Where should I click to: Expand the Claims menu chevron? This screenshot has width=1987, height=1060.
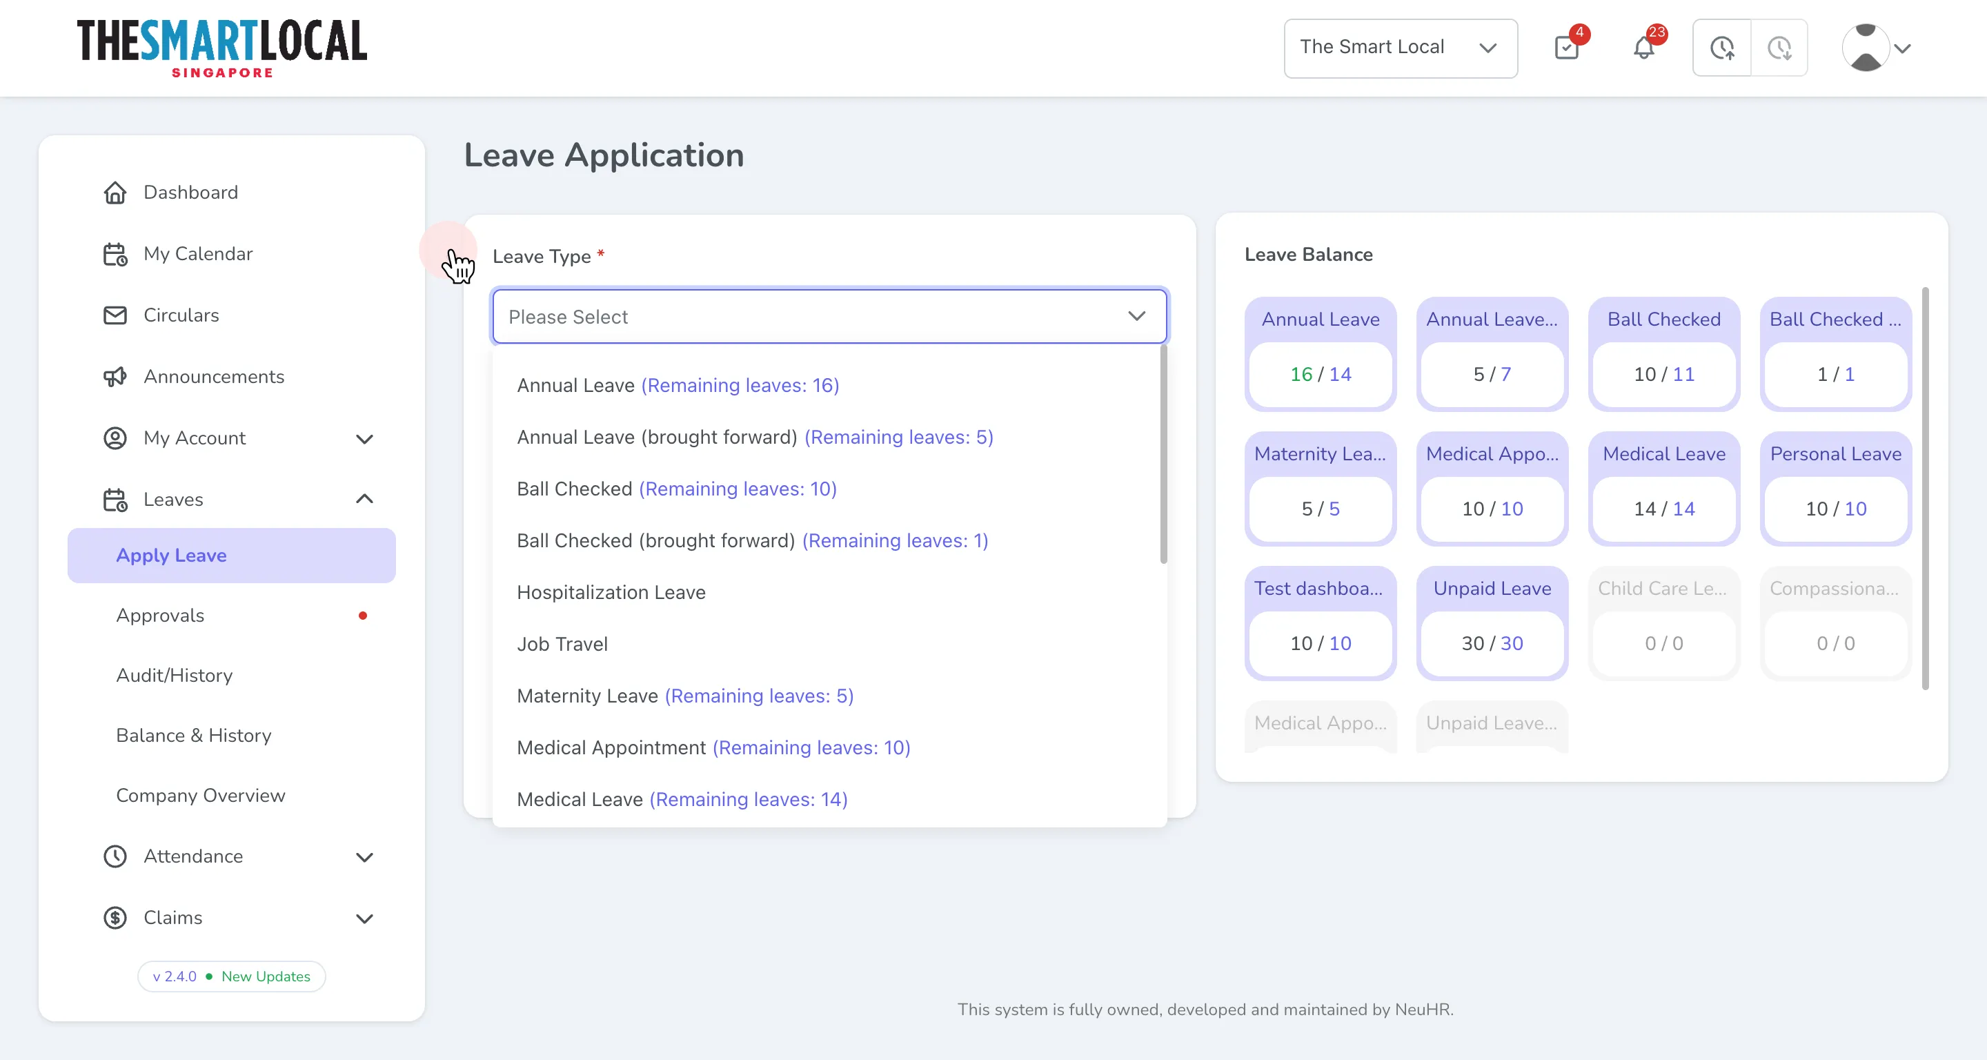(364, 919)
